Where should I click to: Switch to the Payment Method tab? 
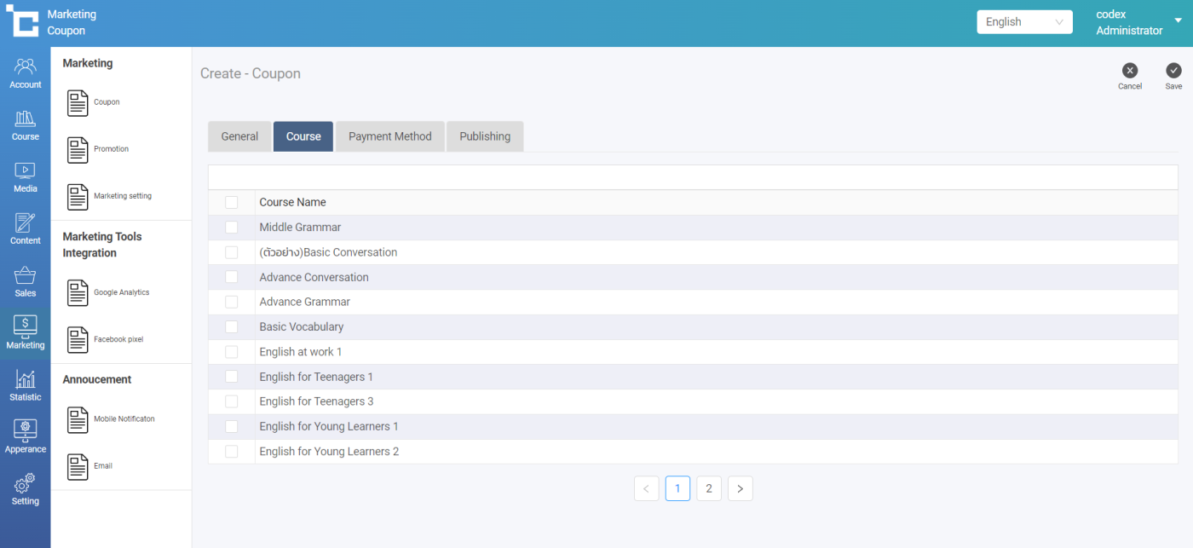point(389,136)
